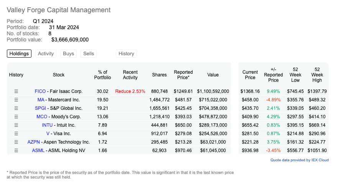Open history icon for ASML Holding row

click(16, 151)
